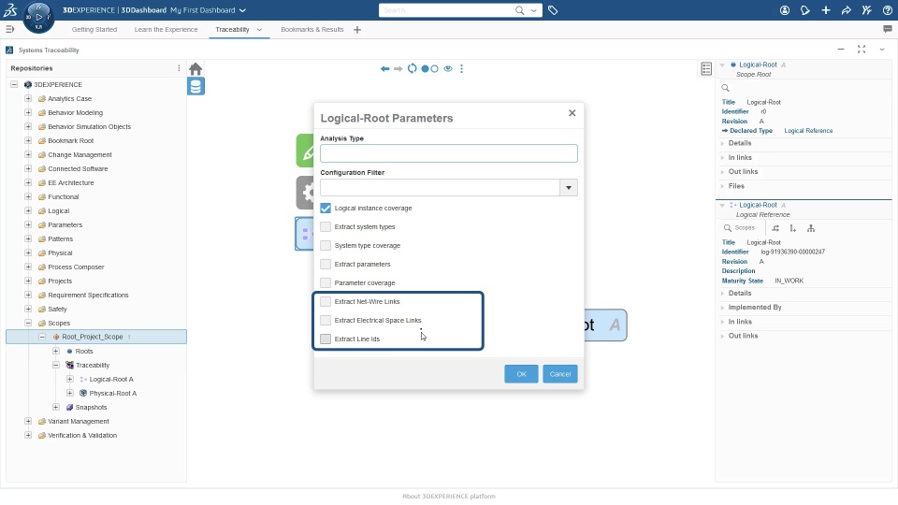Open My First Dashboard dropdown chevron
This screenshot has height=505, width=898.
click(242, 10)
